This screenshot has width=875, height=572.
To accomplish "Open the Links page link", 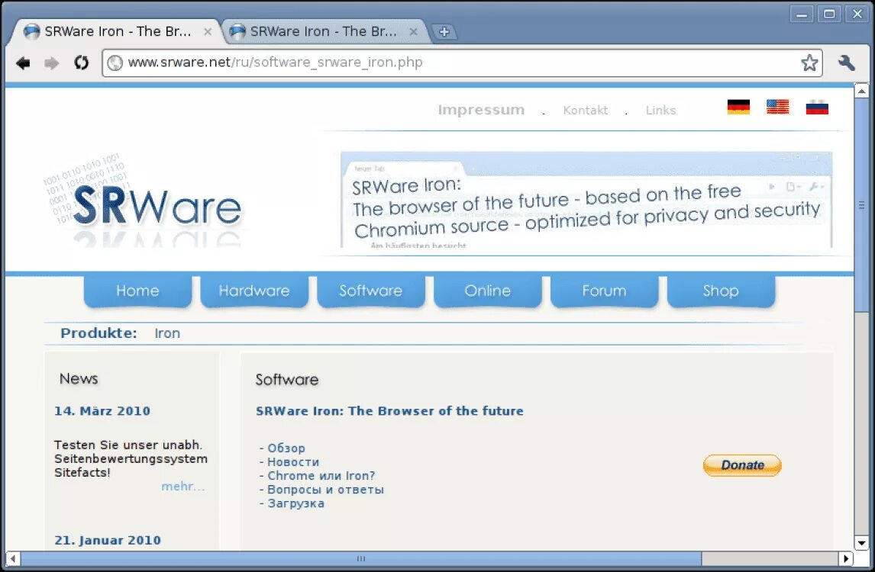I will pos(660,111).
